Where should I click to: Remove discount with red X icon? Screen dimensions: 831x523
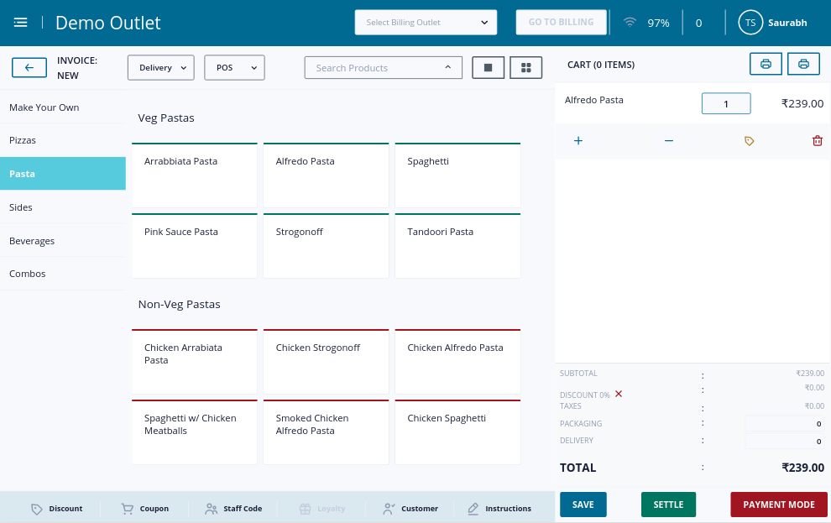(619, 394)
